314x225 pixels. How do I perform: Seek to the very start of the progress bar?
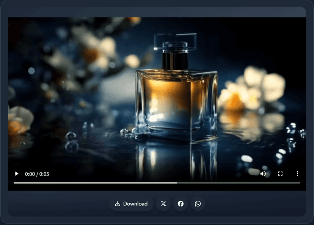click(14, 183)
